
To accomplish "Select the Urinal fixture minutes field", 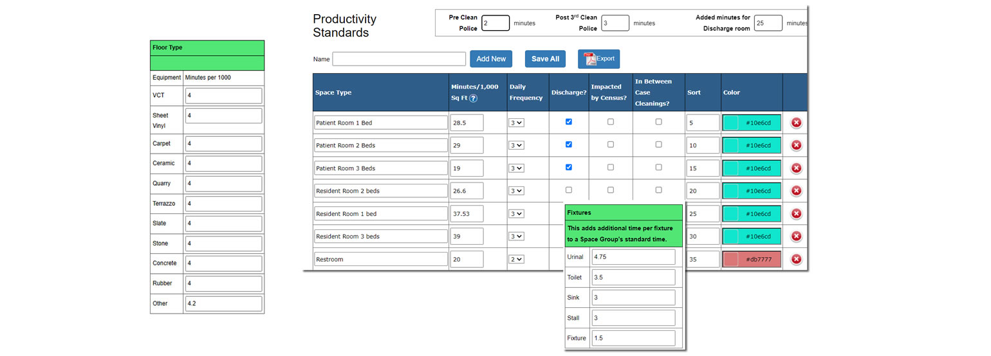I will coord(633,257).
